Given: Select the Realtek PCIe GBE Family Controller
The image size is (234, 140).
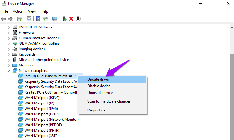Looking at the screenshot, I should coord(51,92).
